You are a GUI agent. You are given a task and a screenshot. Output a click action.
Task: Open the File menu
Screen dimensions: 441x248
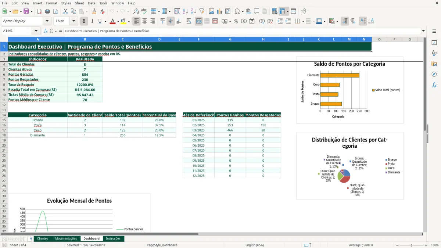point(5,3)
